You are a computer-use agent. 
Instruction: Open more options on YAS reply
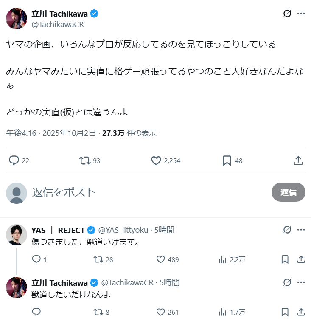[x=301, y=230]
